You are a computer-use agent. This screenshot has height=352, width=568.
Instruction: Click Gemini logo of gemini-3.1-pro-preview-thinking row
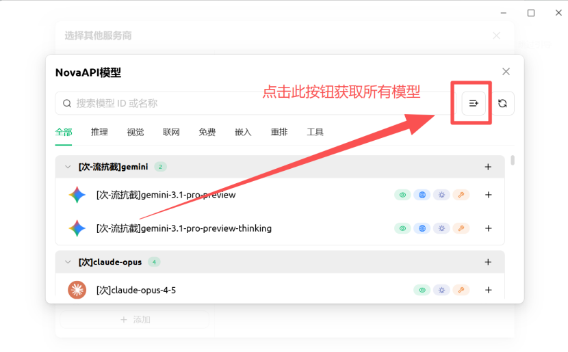coord(77,228)
